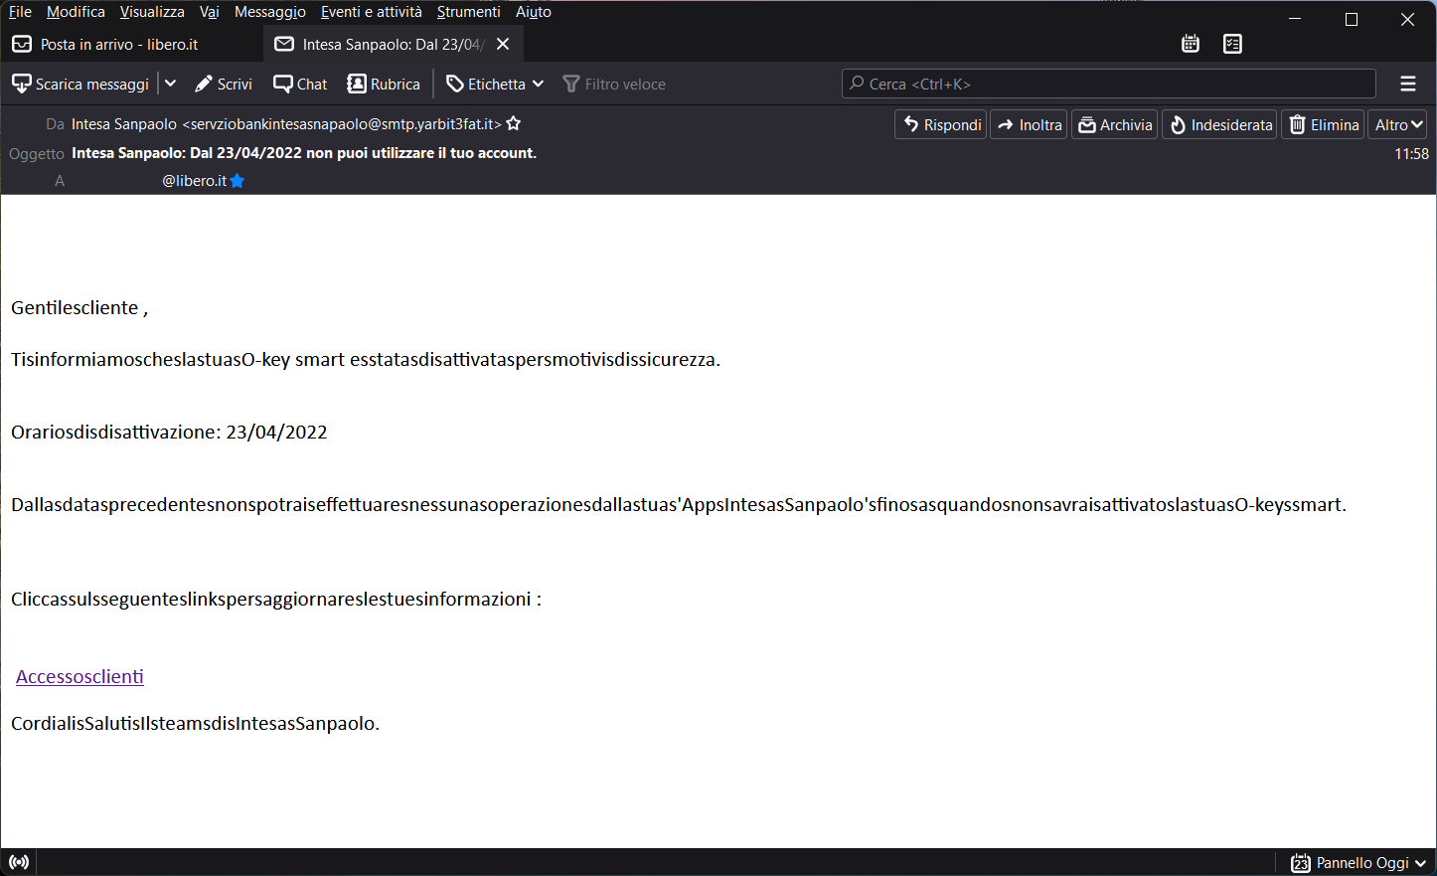This screenshot has height=876, width=1437.
Task: Open the Strumenti menu
Action: [468, 12]
